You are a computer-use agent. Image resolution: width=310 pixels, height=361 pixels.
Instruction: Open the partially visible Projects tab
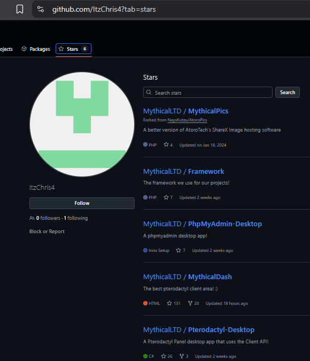(6, 49)
